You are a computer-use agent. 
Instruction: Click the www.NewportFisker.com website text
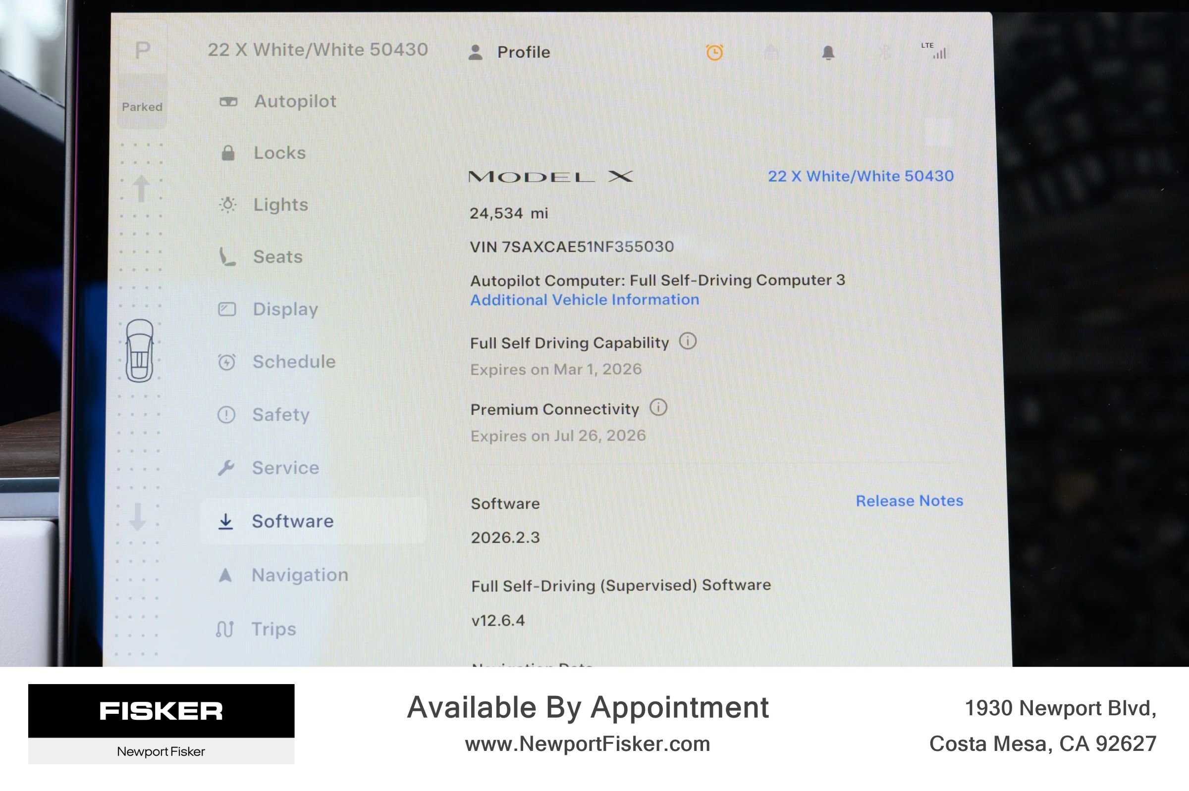click(587, 743)
